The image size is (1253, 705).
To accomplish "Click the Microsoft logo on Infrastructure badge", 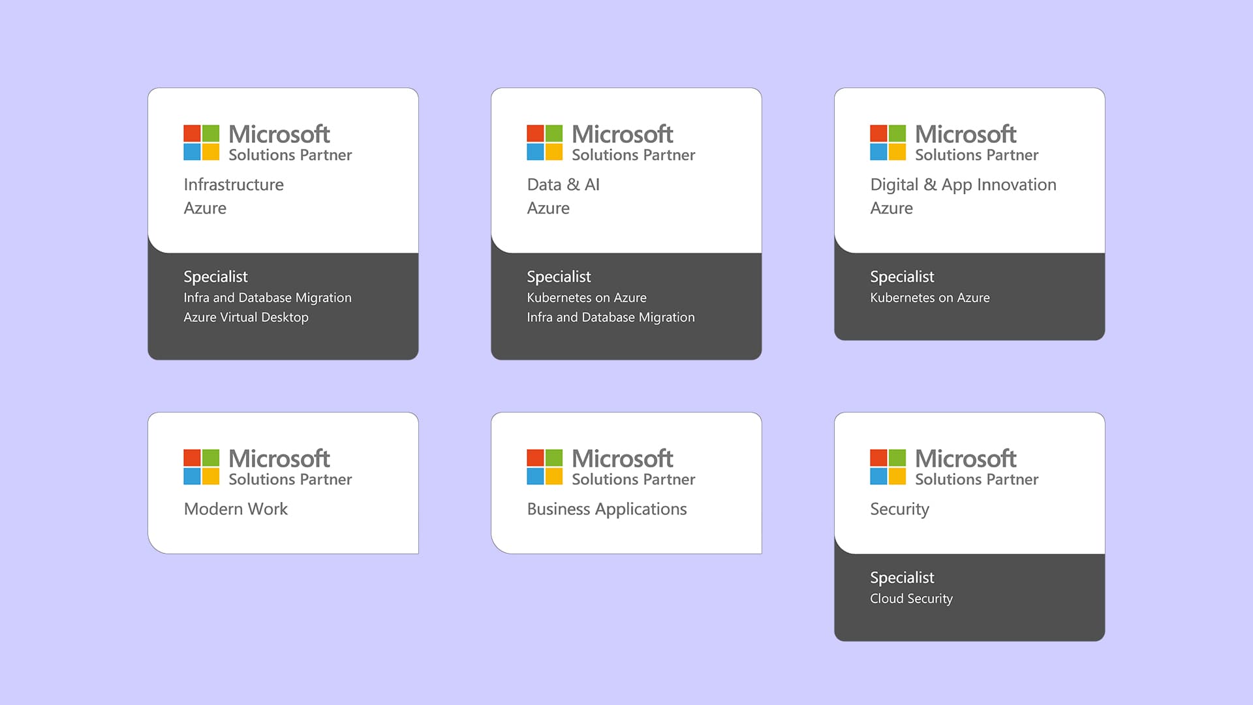I will coord(201,142).
